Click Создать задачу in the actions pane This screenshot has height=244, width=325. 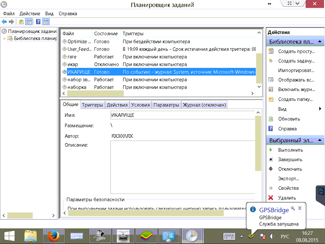[296, 61]
